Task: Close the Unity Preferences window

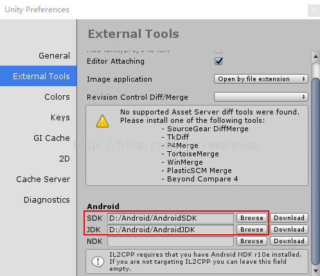Action: [314, 10]
